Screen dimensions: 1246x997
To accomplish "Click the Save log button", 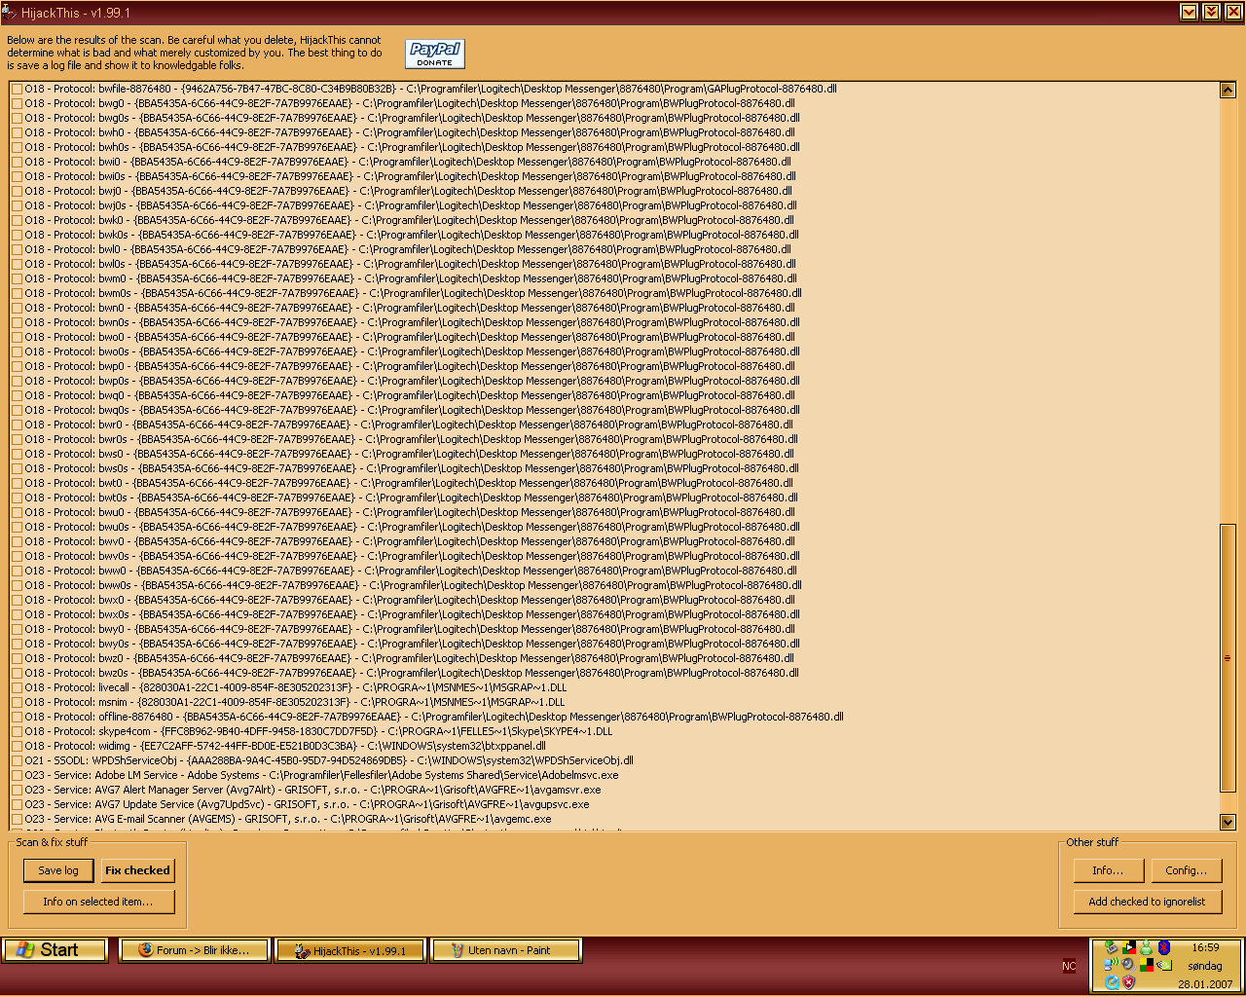I will pos(58,870).
